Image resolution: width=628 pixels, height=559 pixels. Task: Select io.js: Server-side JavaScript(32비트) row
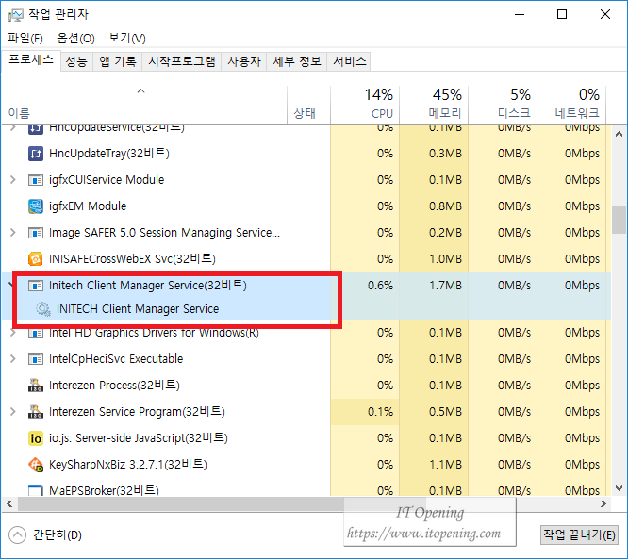pyautogui.click(x=306, y=438)
